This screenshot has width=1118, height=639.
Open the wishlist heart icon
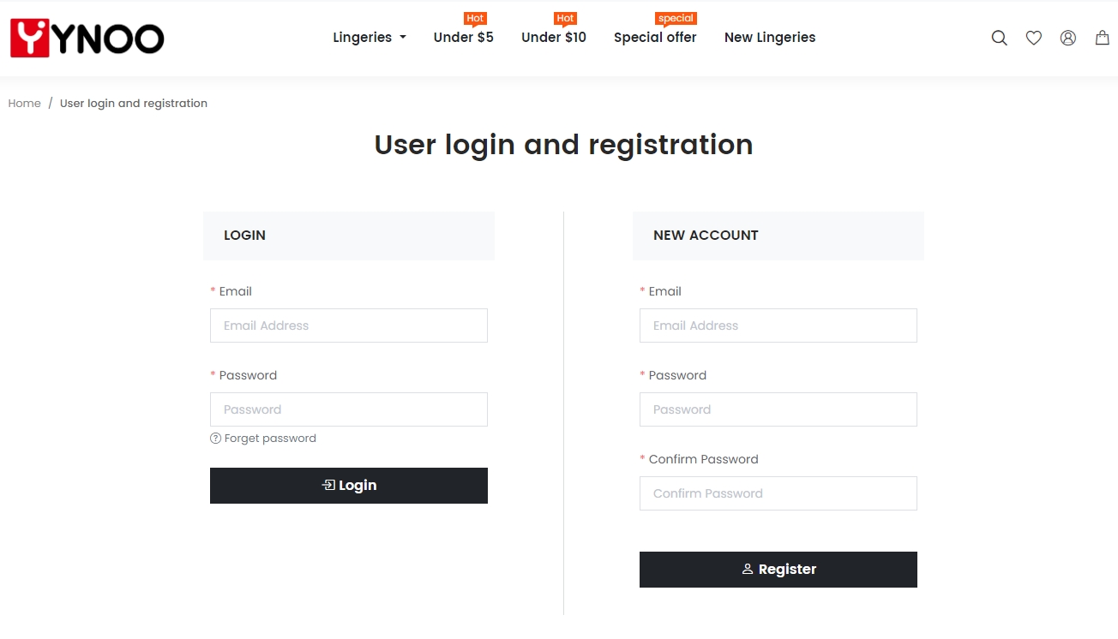[x=1034, y=38]
